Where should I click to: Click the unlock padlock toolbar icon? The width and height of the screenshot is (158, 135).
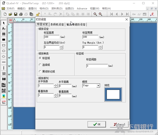(x=38, y=14)
